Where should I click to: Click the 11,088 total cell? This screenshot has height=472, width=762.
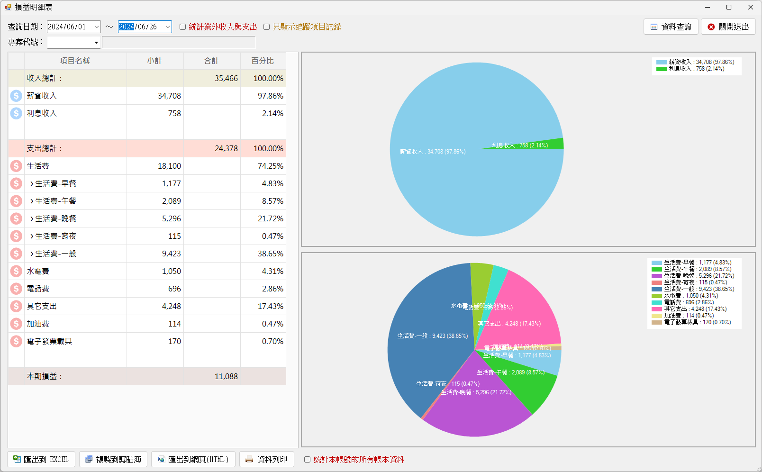point(212,376)
